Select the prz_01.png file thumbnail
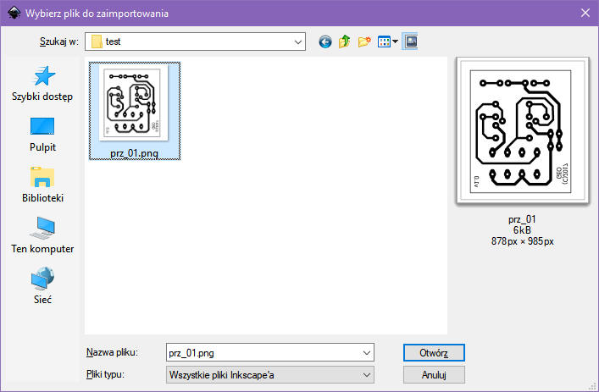Image resolution: width=599 pixels, height=392 pixels. (x=134, y=106)
